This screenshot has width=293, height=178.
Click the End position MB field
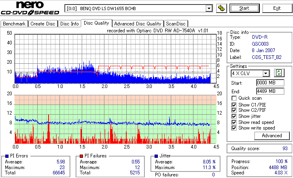pyautogui.click(x=270, y=91)
